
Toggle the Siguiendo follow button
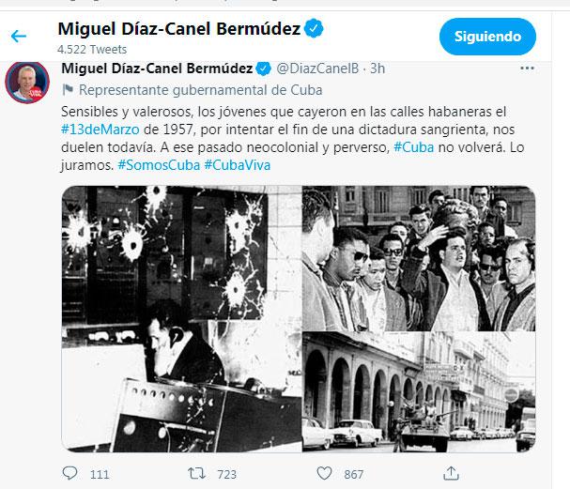487,37
